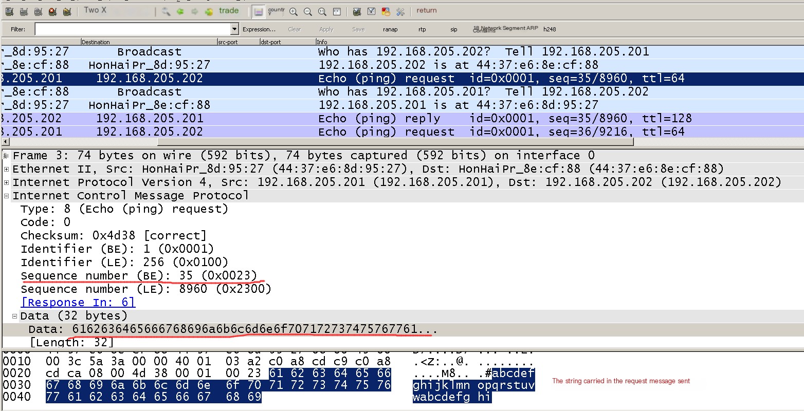
Task: Click the stop capture toolbar icon
Action: tap(52, 11)
